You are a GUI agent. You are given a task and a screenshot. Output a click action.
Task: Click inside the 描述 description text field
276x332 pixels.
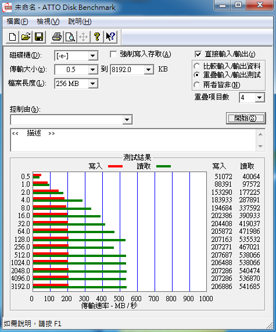click(133, 140)
